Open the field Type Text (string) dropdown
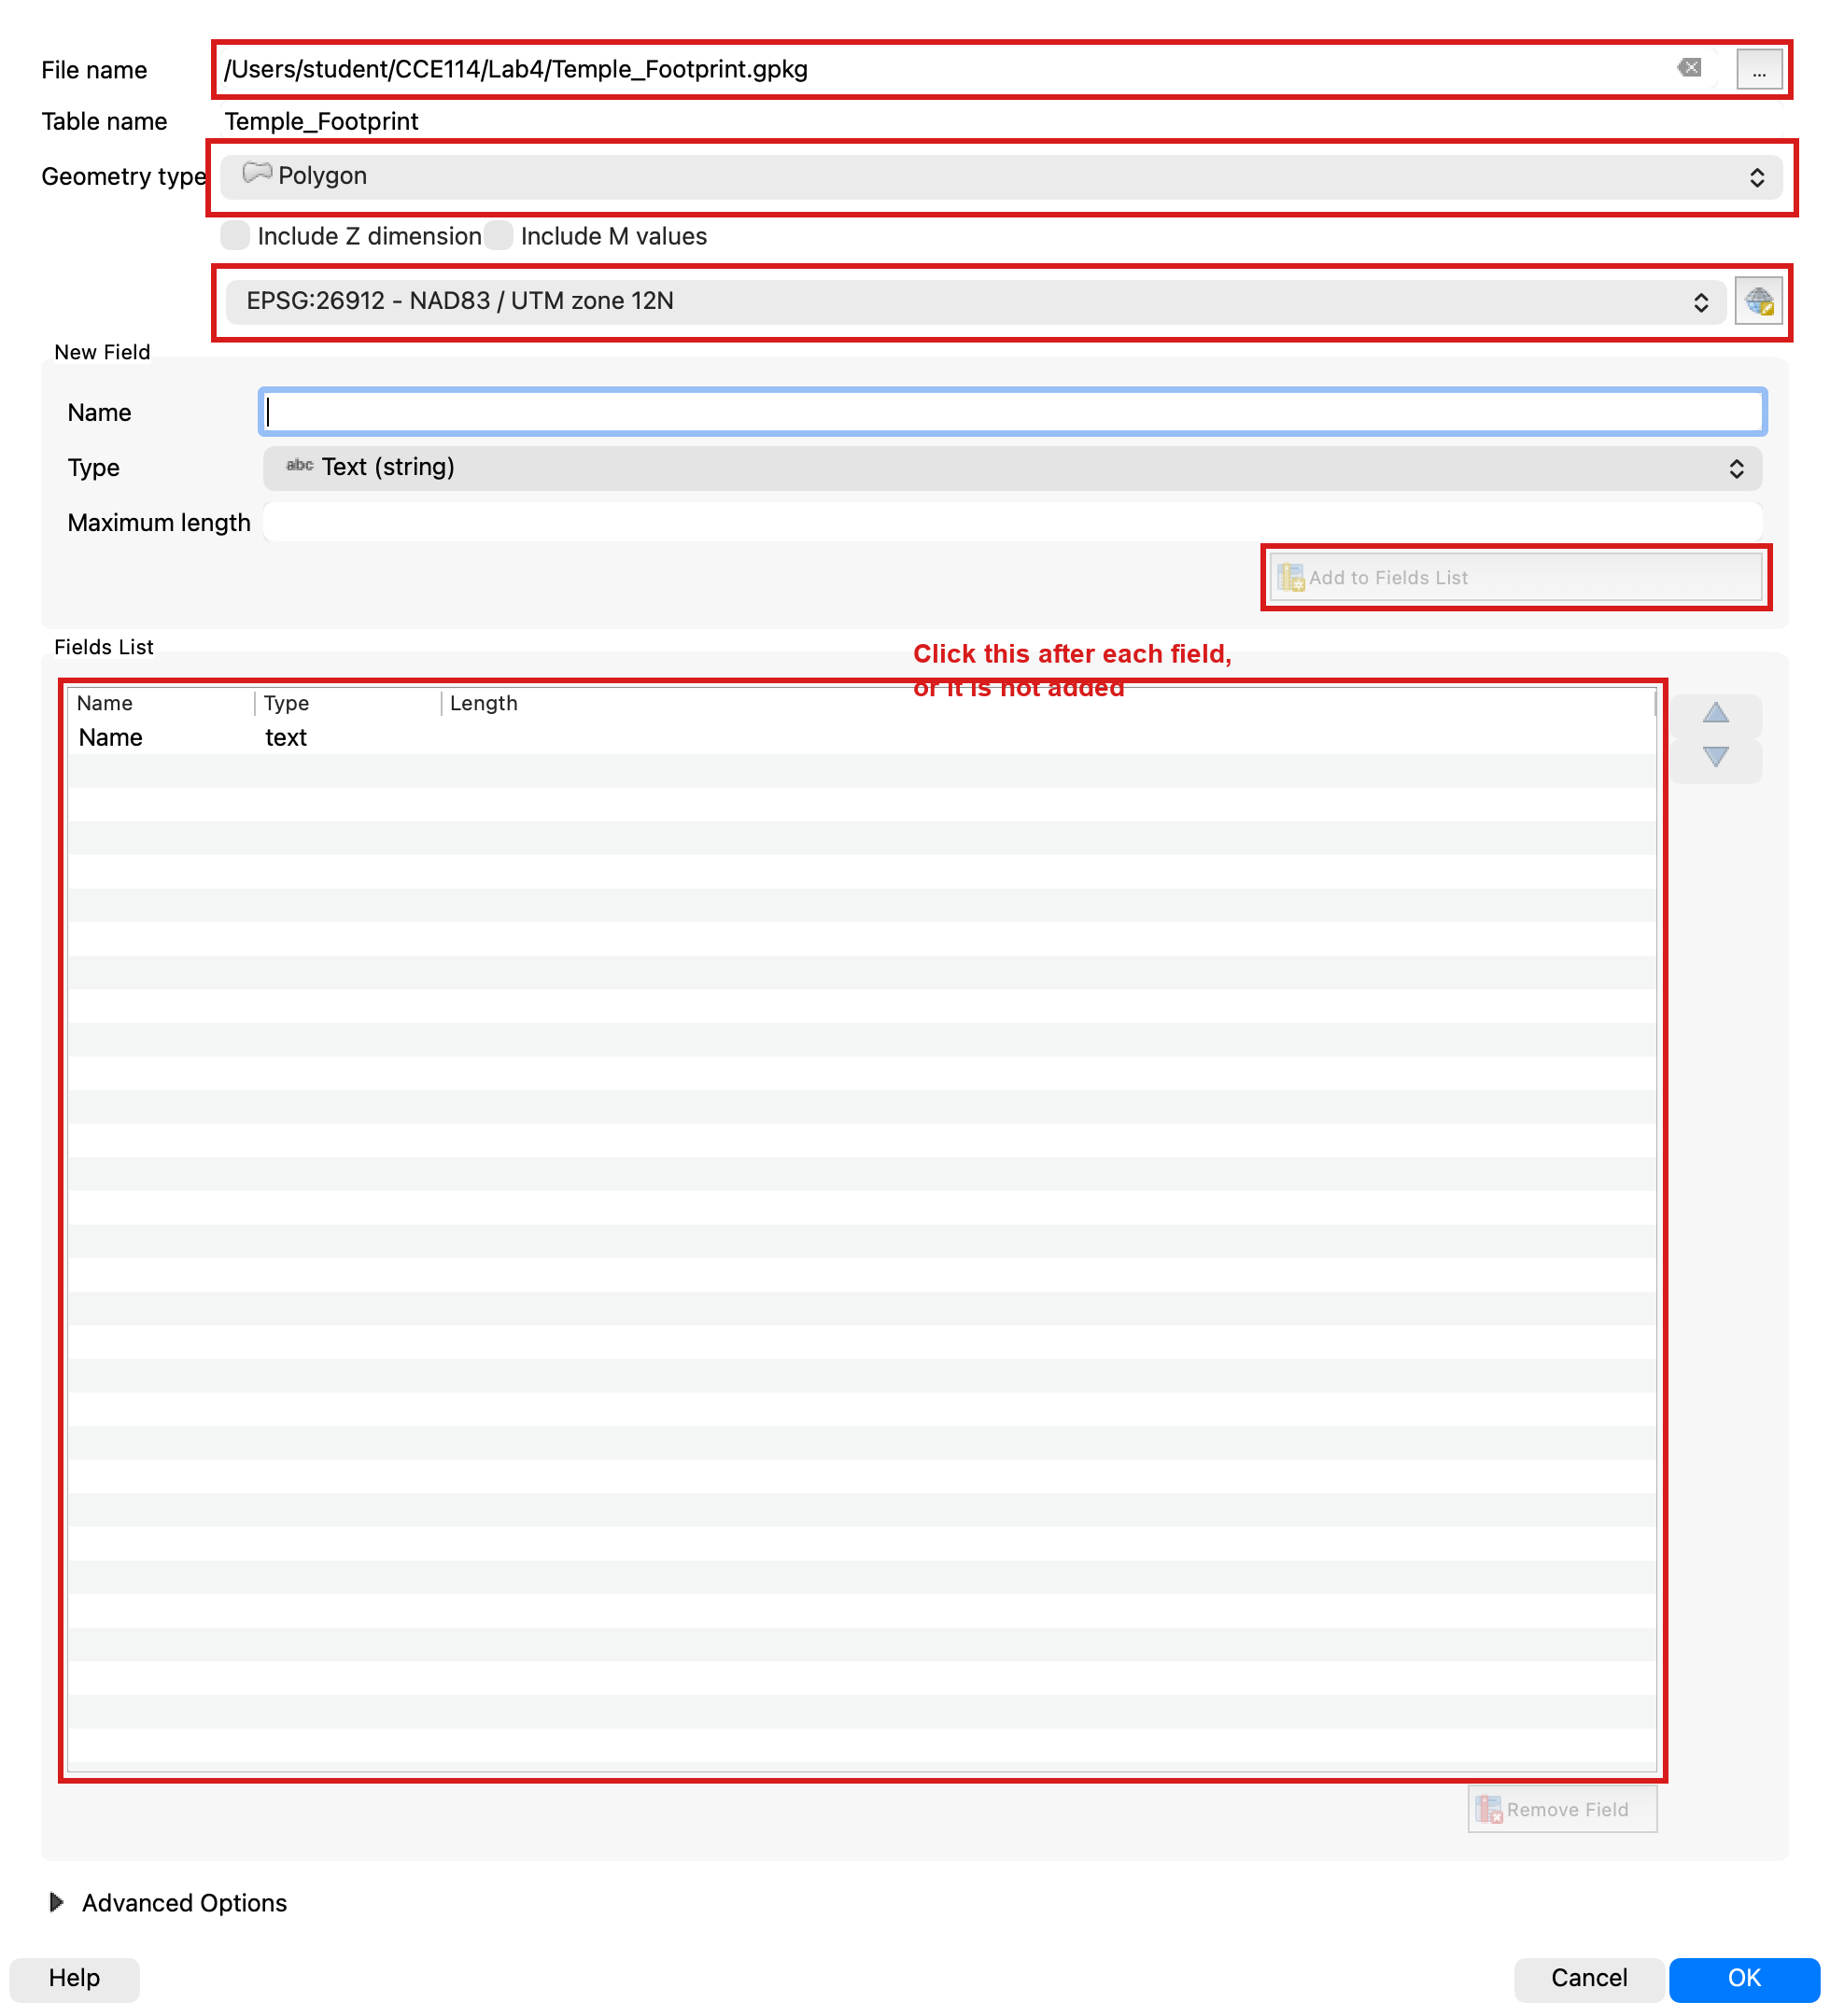Image resolution: width=1830 pixels, height=2016 pixels. click(x=1011, y=468)
